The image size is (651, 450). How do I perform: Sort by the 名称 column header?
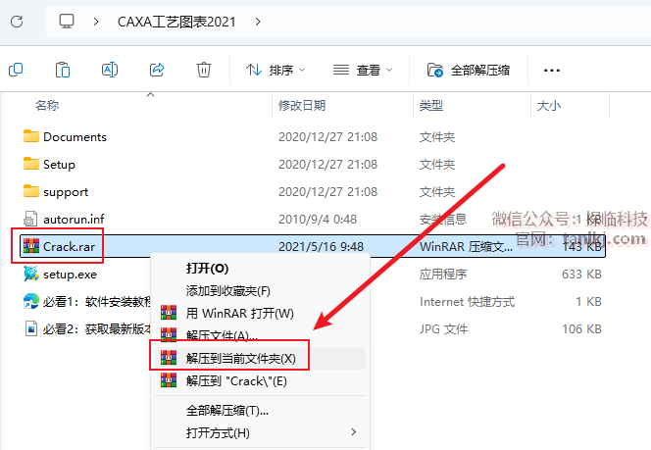[47, 106]
